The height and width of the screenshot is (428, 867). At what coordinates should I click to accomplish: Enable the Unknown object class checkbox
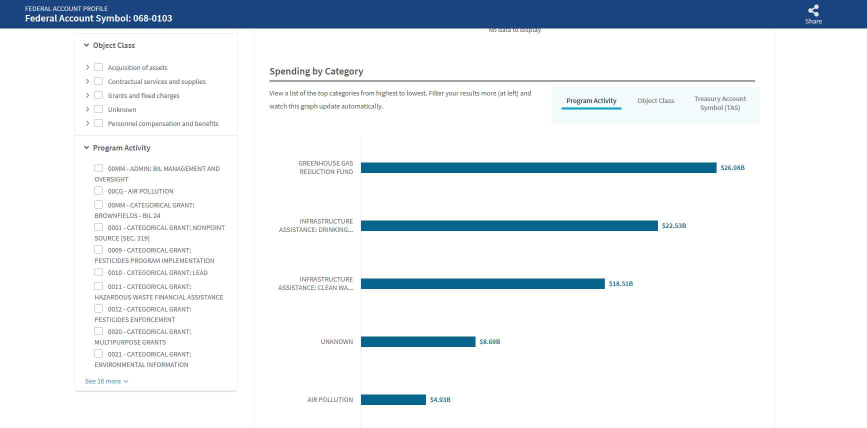tap(98, 109)
